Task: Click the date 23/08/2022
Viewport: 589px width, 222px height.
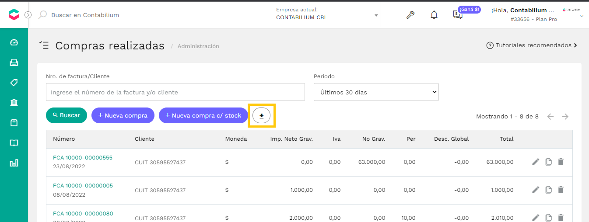Action: (x=69, y=166)
